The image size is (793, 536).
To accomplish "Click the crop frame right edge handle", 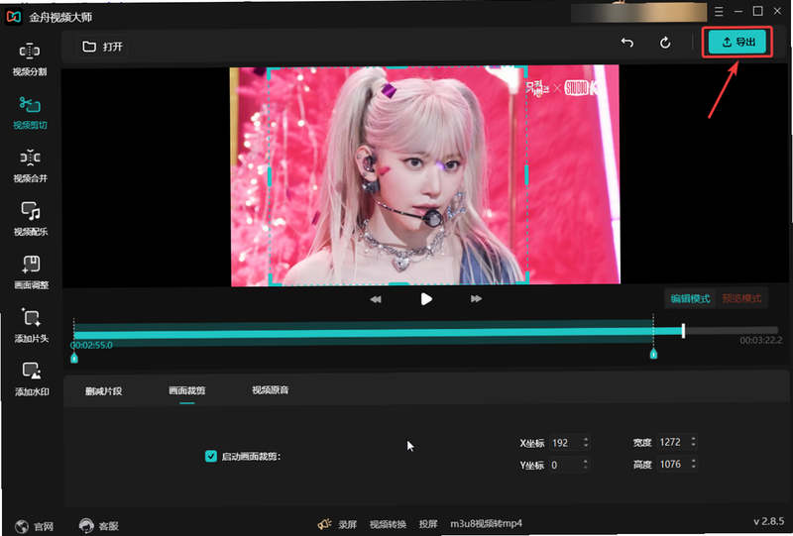I will 527,175.
